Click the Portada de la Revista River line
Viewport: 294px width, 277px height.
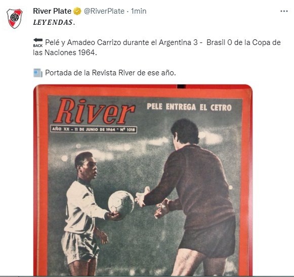tap(110, 73)
